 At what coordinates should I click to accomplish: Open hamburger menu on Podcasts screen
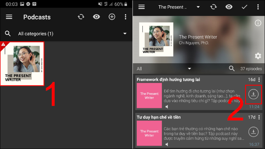coord(9,17)
